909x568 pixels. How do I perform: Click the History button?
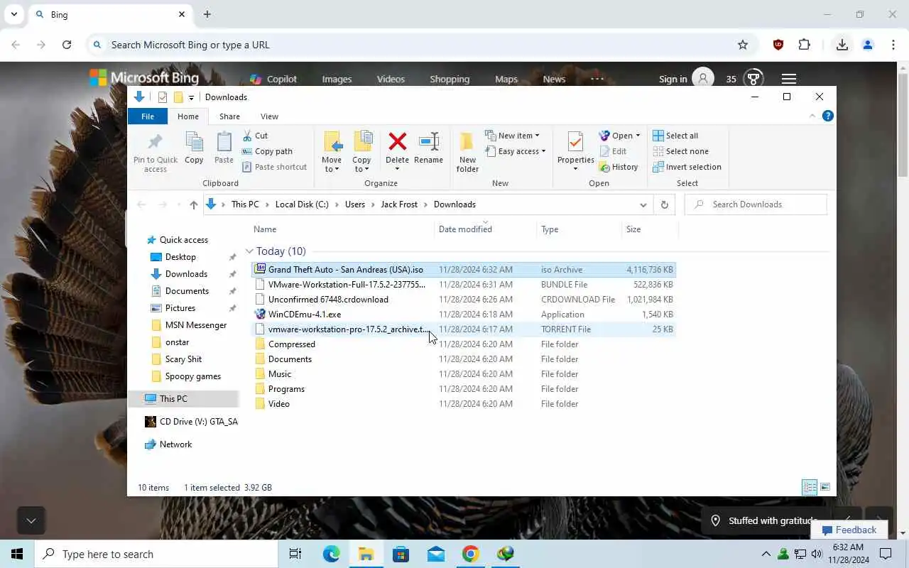click(x=619, y=167)
